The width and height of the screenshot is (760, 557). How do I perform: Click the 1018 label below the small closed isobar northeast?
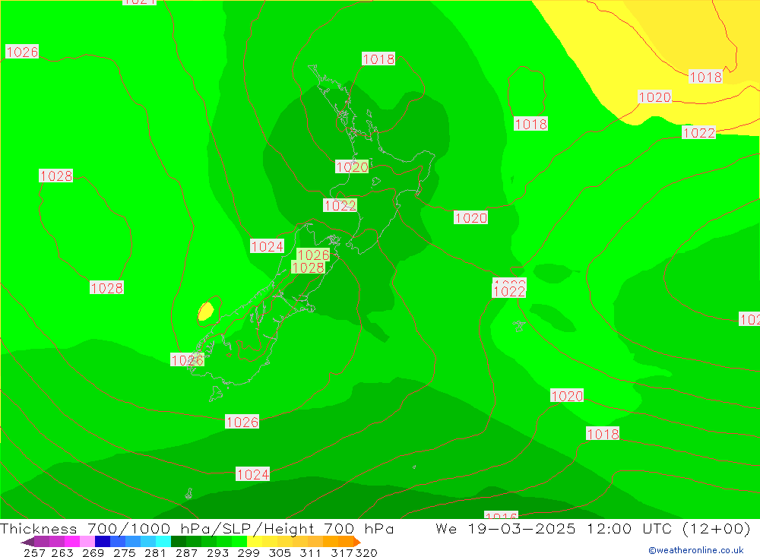point(530,124)
